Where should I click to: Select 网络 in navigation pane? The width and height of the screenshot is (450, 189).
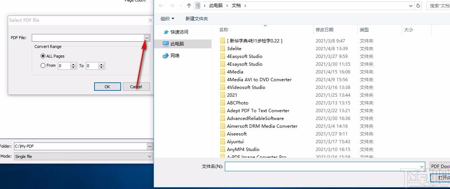point(175,55)
